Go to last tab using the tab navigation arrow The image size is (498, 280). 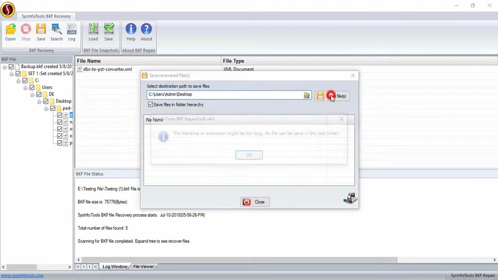point(95,267)
